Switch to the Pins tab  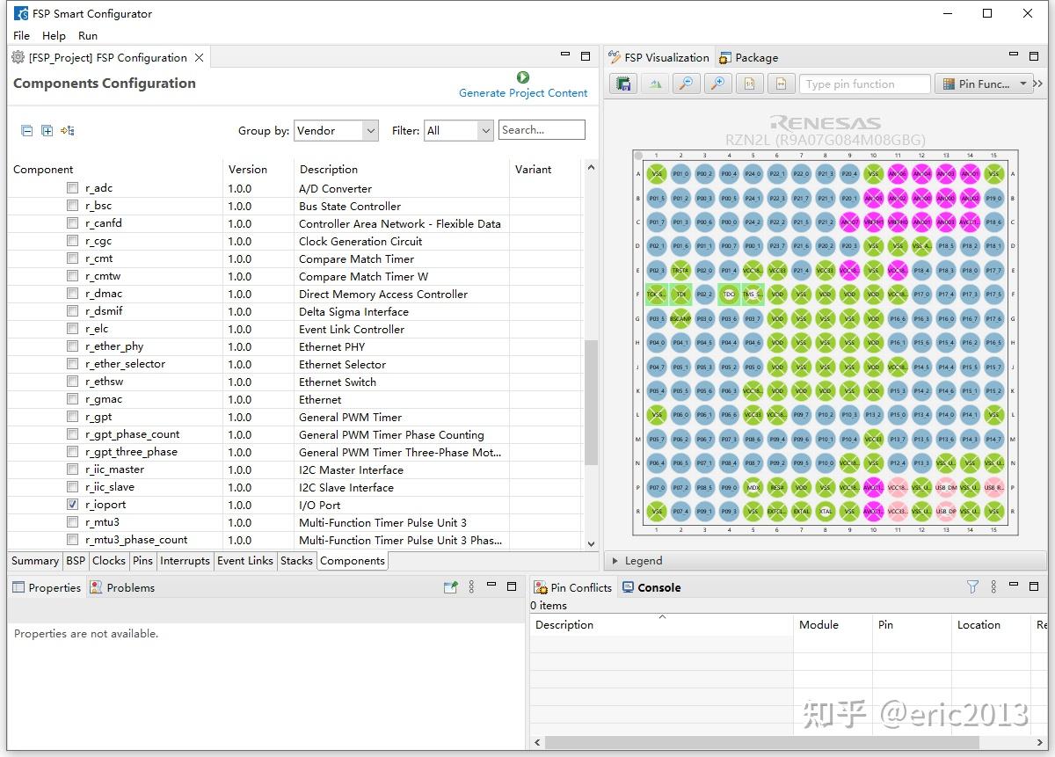pyautogui.click(x=142, y=560)
